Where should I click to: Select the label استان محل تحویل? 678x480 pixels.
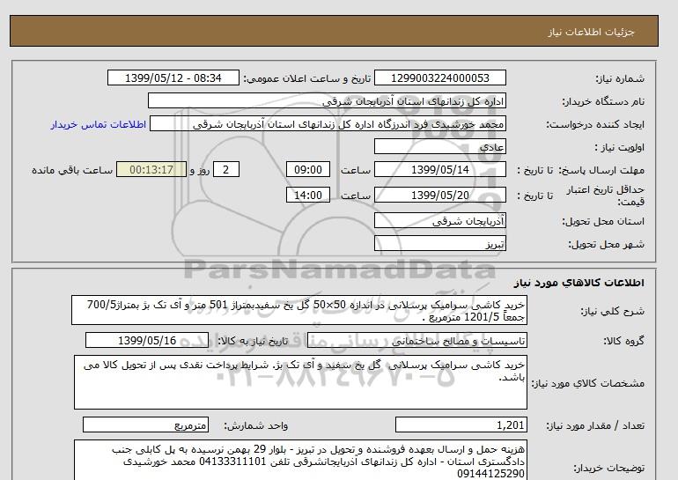pyautogui.click(x=603, y=221)
